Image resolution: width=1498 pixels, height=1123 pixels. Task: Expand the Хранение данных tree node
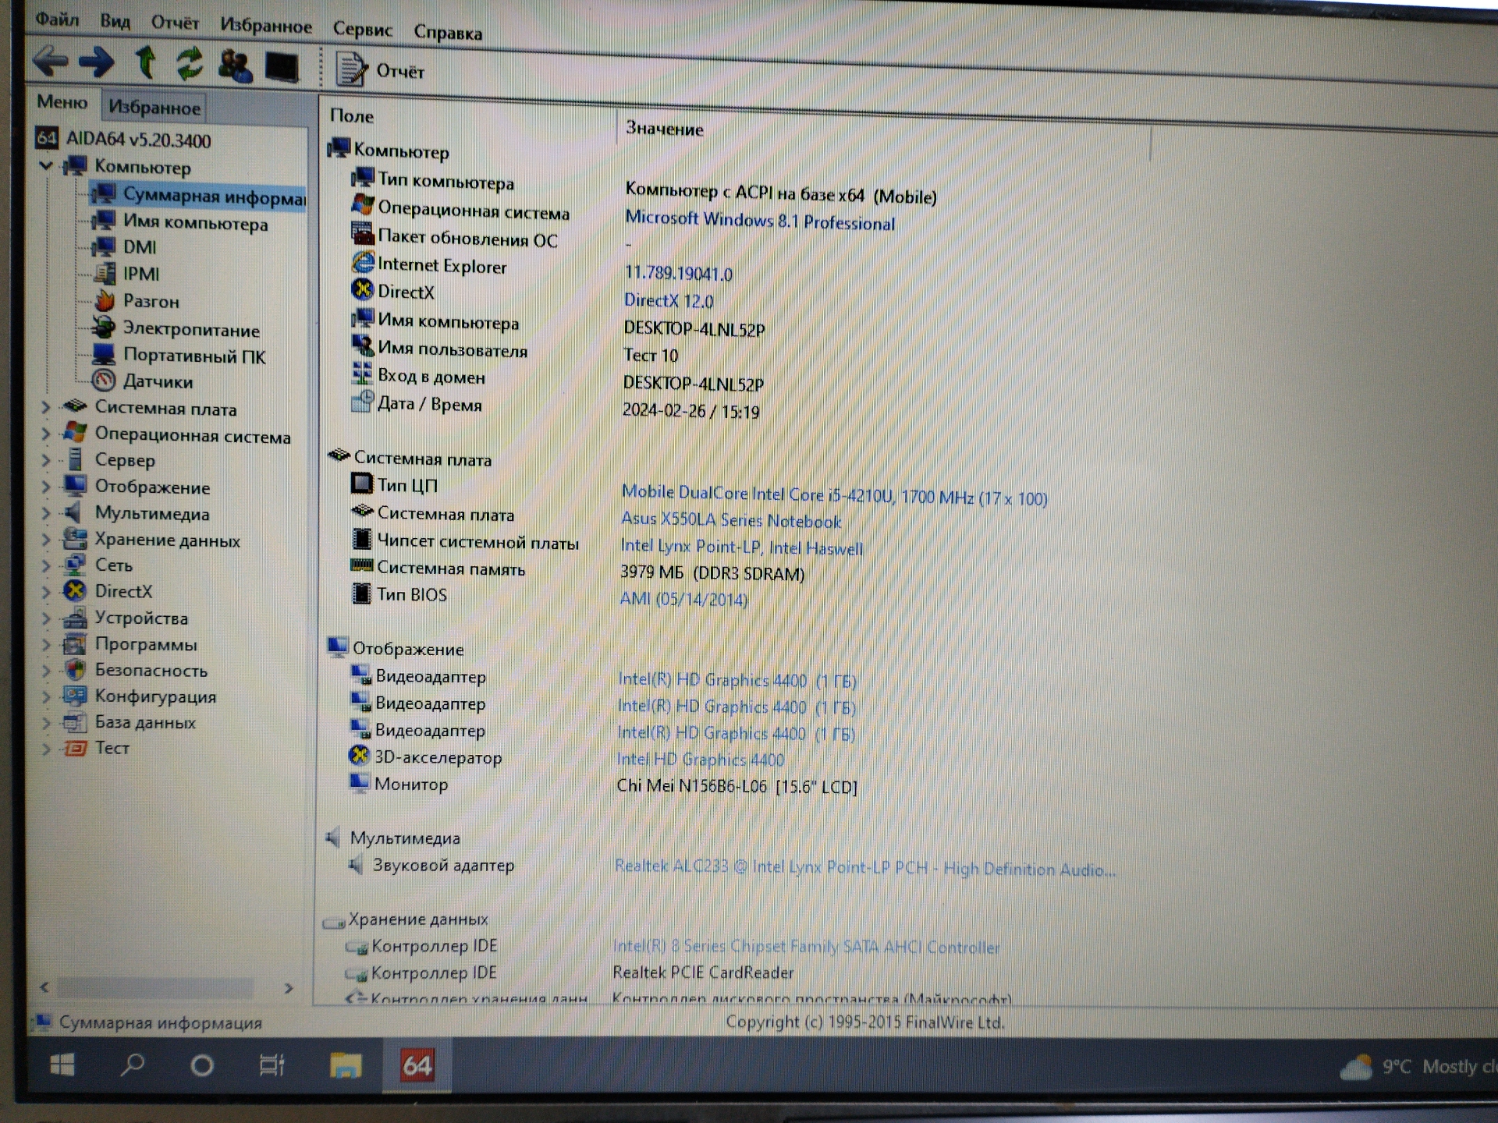pyautogui.click(x=45, y=540)
